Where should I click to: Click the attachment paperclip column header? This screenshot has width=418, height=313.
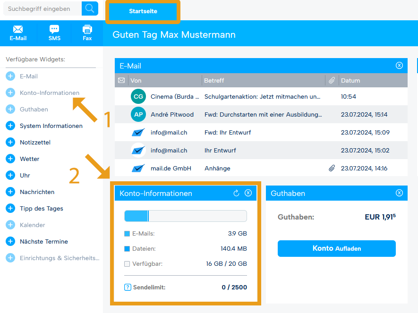[x=332, y=80]
